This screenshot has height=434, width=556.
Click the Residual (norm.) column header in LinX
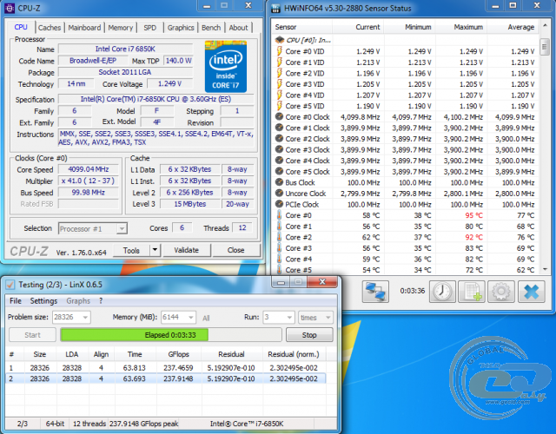click(x=294, y=354)
